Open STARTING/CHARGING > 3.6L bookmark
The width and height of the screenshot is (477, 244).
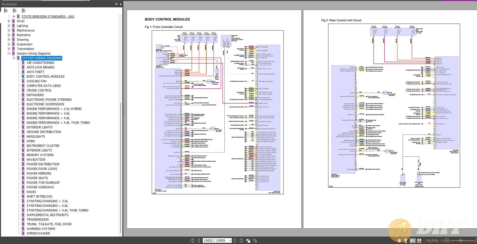[x=47, y=201]
